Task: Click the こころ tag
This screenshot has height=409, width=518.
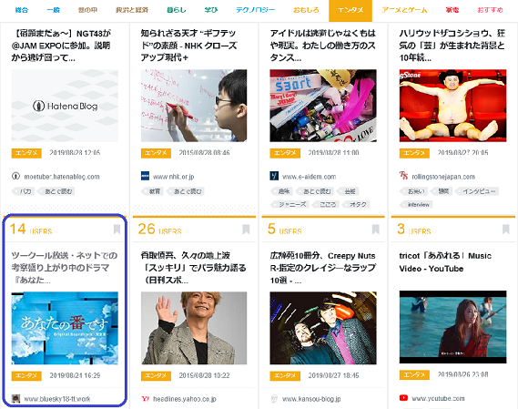Action: [326, 204]
